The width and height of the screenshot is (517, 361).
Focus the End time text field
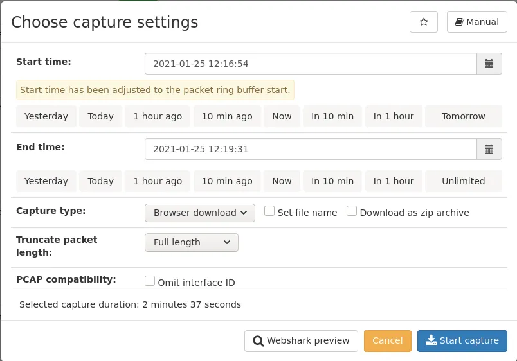311,149
